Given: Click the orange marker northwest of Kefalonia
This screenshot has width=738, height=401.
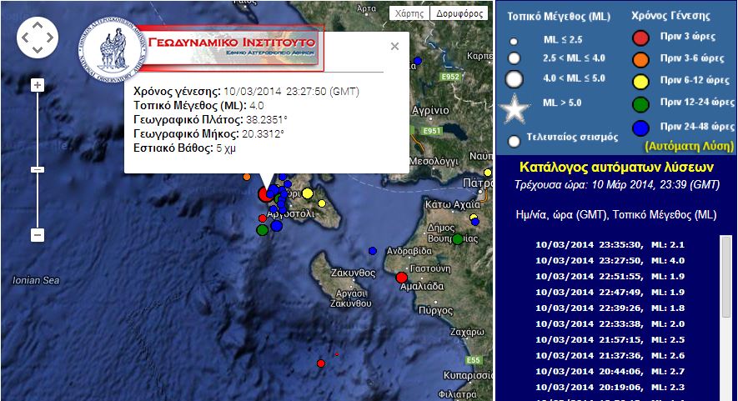Looking at the screenshot, I should 247,177.
